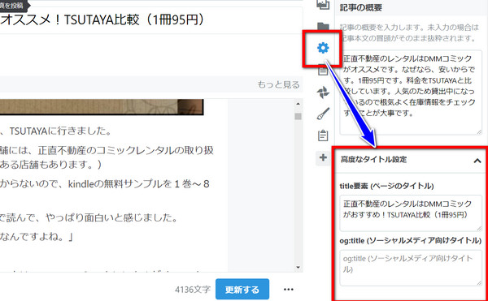Click the 4136文字 character count
Screen dimensions: 488x301
click(x=193, y=290)
